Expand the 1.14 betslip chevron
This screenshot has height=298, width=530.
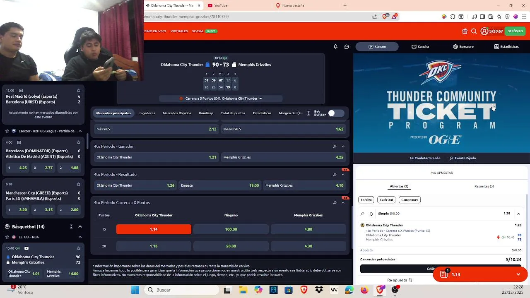click(x=518, y=274)
